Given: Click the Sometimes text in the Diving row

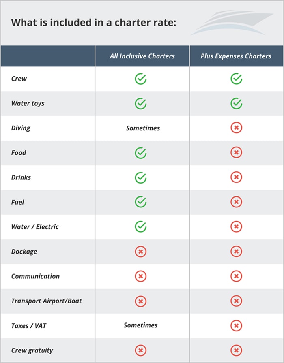Looking at the screenshot, I should tap(143, 128).
